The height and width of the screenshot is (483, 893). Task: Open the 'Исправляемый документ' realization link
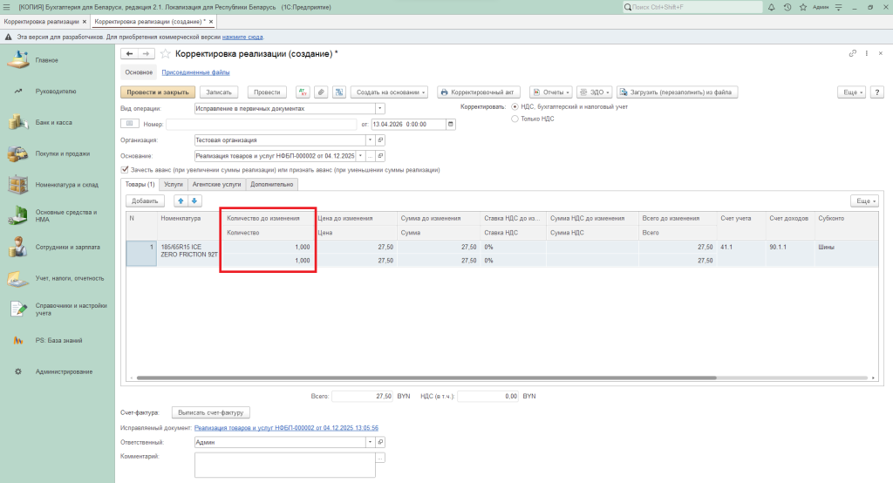tap(286, 428)
